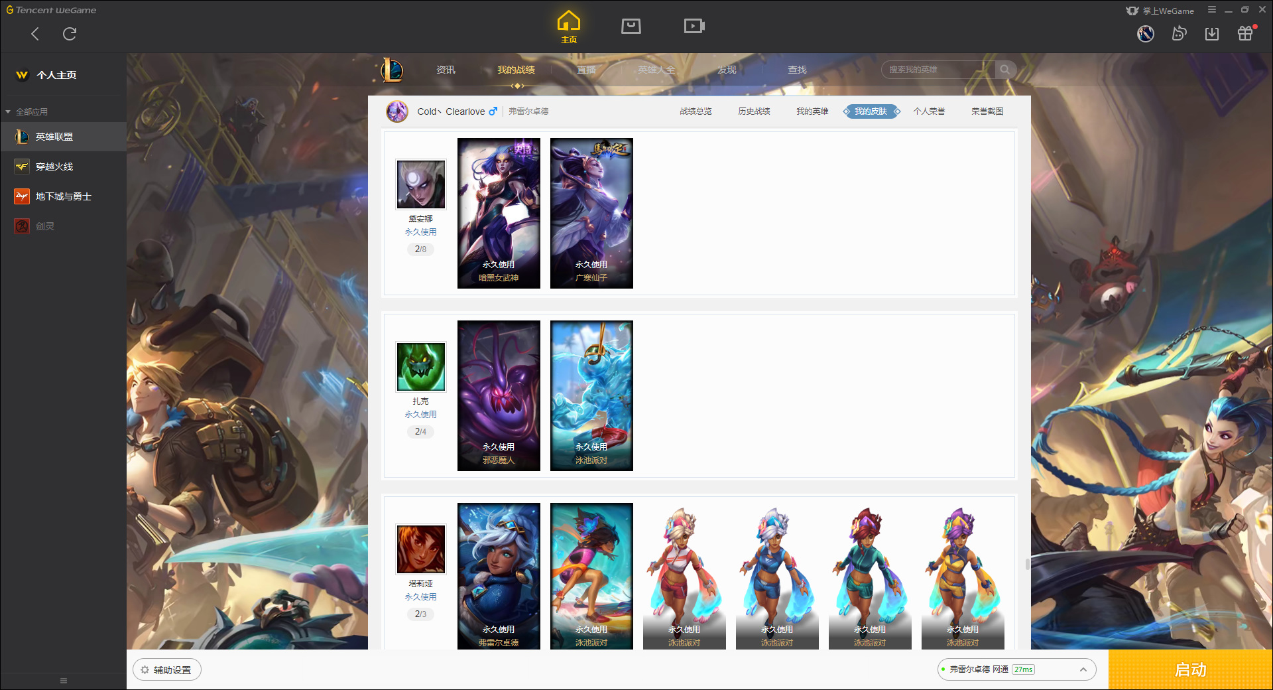Click the Cold、Clearlove player name
The image size is (1273, 690).
451,111
